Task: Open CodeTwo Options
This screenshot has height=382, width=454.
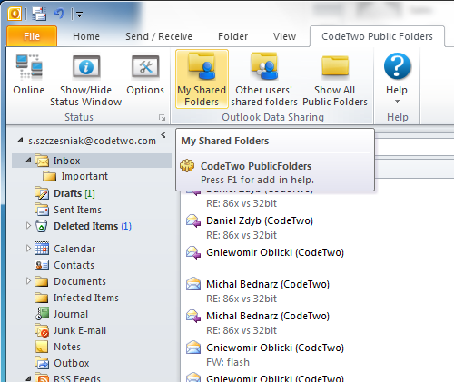Action: 145,74
